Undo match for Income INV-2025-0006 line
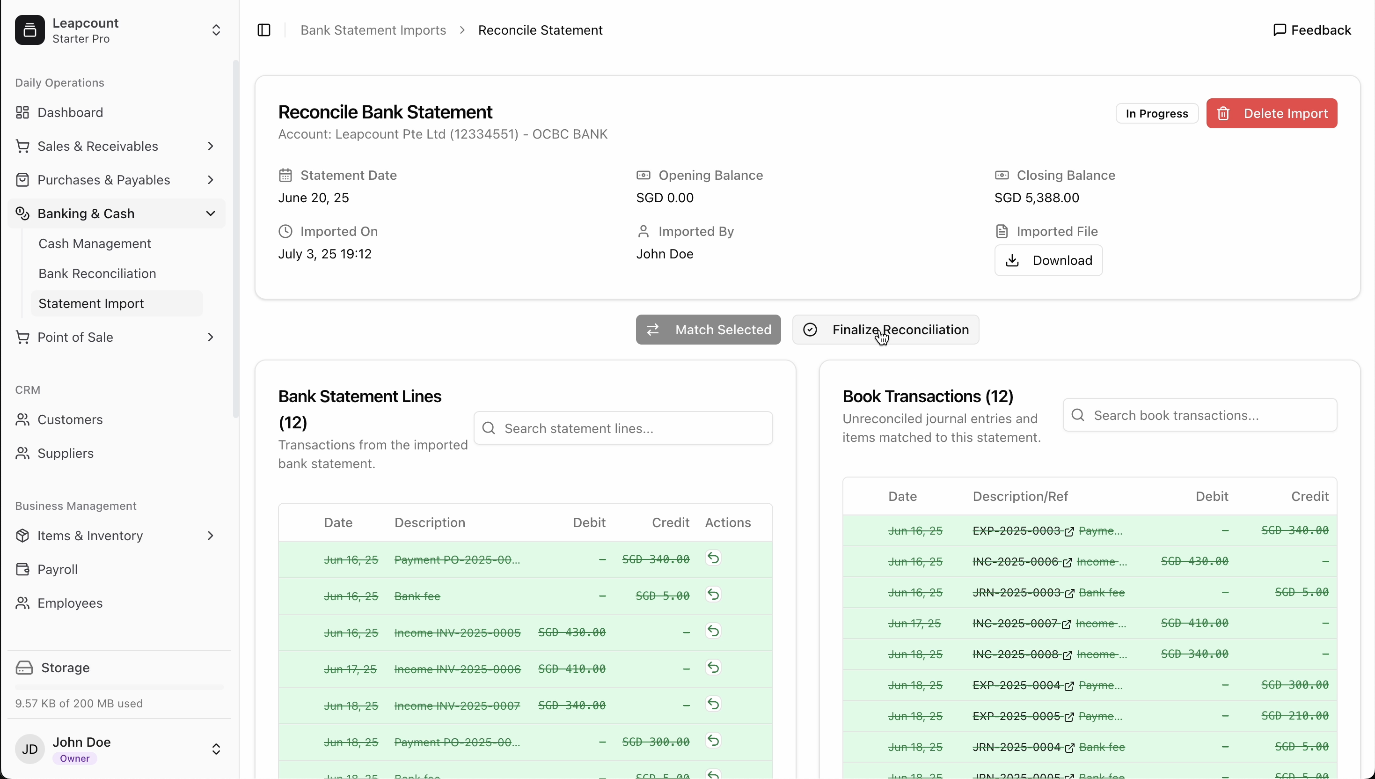Image resolution: width=1375 pixels, height=779 pixels. [713, 667]
